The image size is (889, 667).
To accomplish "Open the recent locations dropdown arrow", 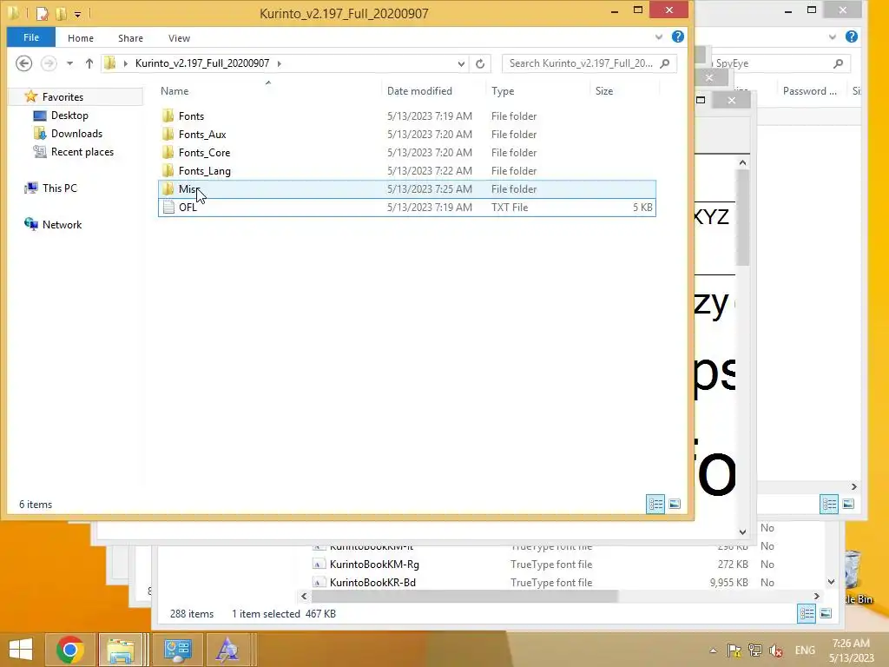I will coord(69,63).
